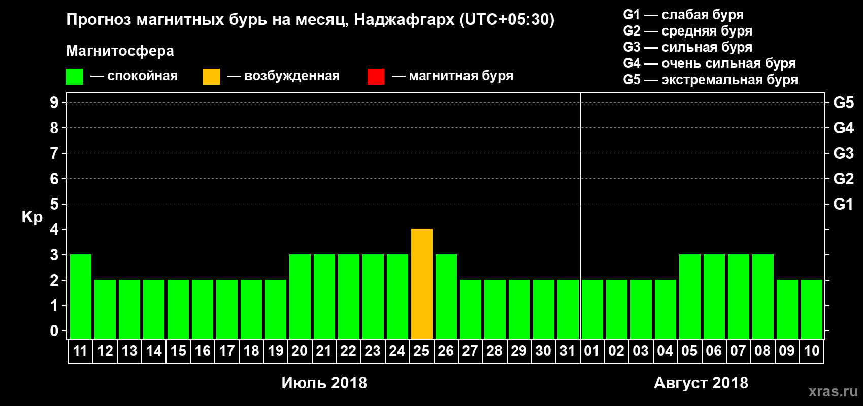Click the 'G5 — экстремальная буря' line

[710, 80]
